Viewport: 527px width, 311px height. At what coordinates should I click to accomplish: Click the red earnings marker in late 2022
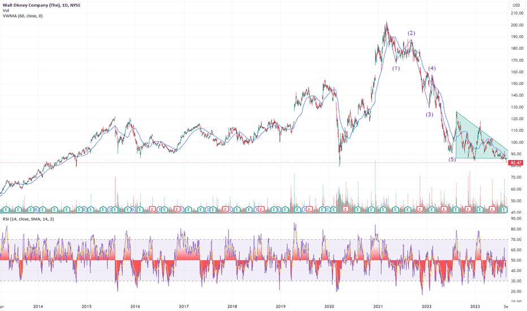(468, 209)
